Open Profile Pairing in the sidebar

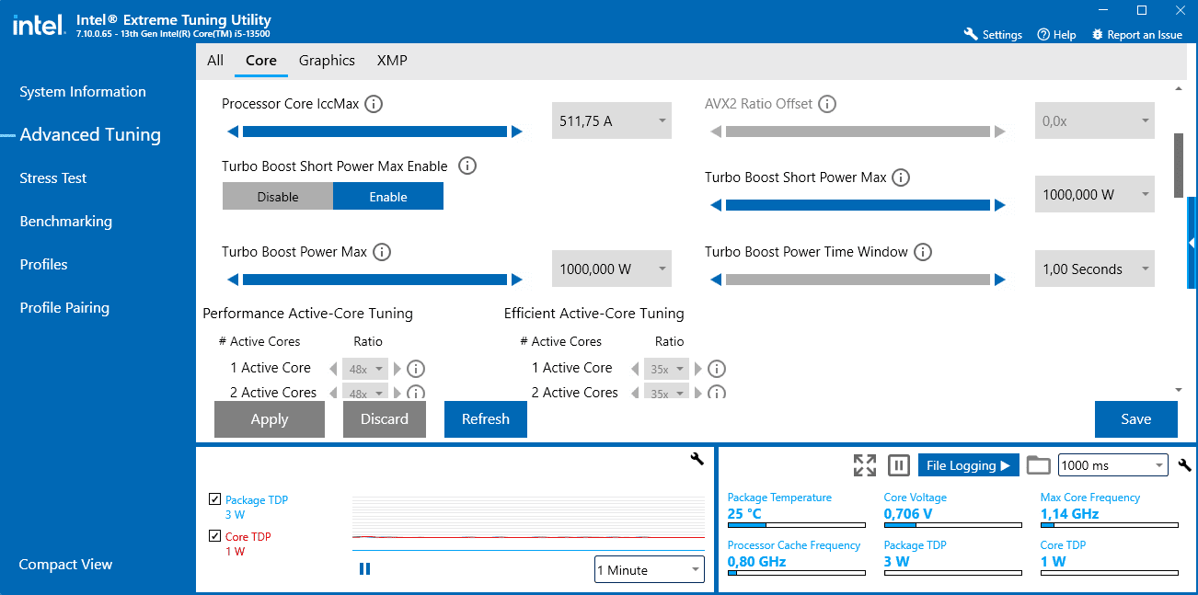[64, 308]
